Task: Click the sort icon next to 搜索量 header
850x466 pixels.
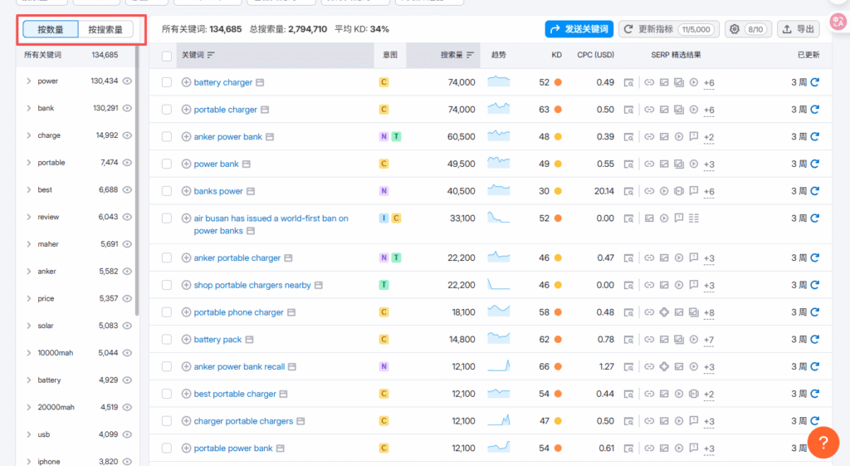Action: tap(471, 55)
